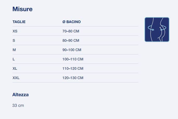Select the L size row label
Viewport: 178px width, 119px height.
point(14,59)
